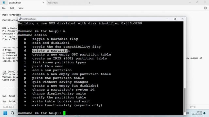209x117 pixels.
Task: Click 'list known partition types' line
Action: pyautogui.click(x=59, y=62)
